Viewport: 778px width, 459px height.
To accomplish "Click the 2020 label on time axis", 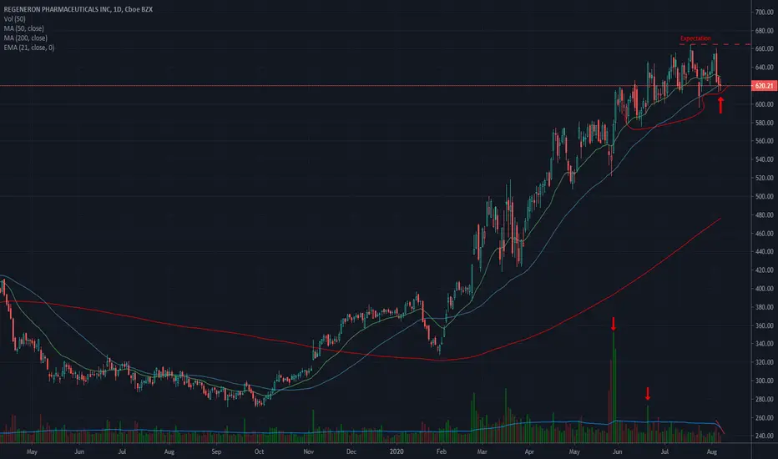I will 397,451.
